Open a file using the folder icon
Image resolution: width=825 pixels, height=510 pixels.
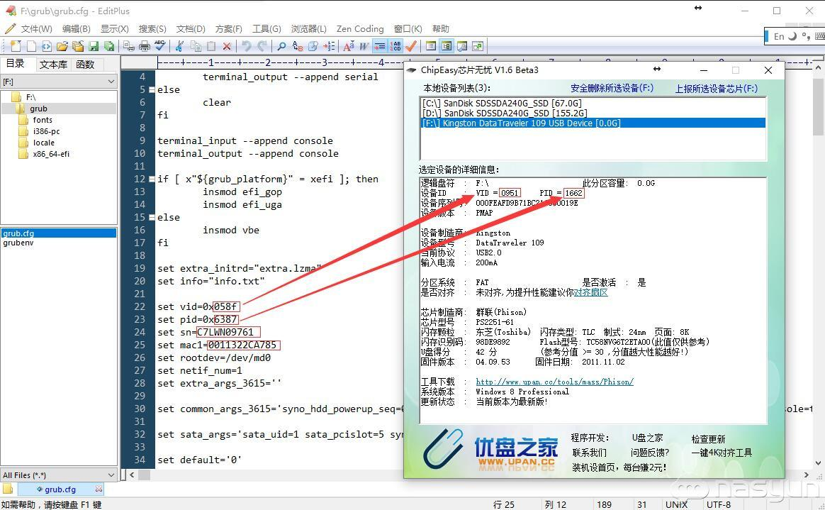pyautogui.click(x=62, y=46)
